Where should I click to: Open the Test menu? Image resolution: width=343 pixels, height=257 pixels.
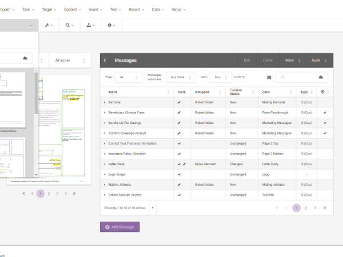point(115,10)
